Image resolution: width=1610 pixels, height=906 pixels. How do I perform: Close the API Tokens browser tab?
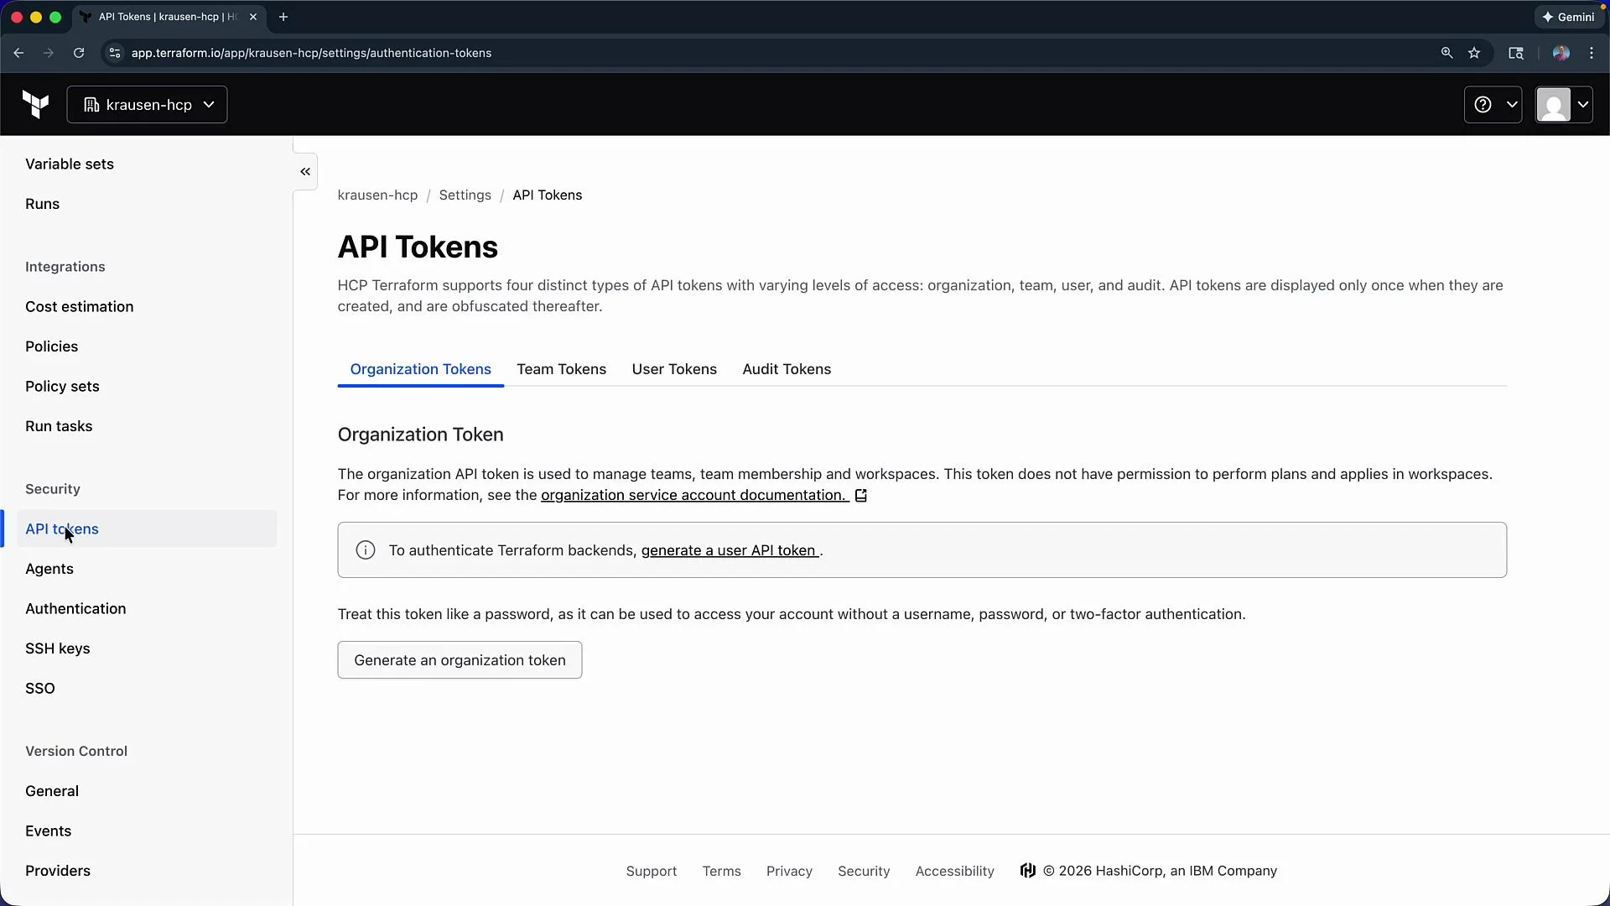pos(253,17)
